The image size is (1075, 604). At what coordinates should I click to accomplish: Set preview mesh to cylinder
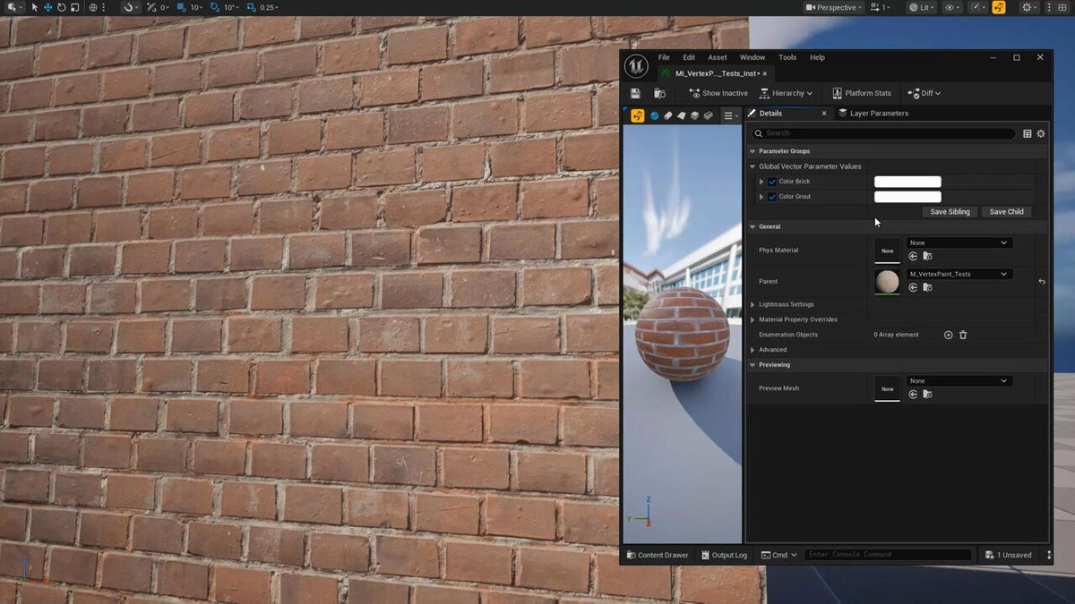[667, 115]
